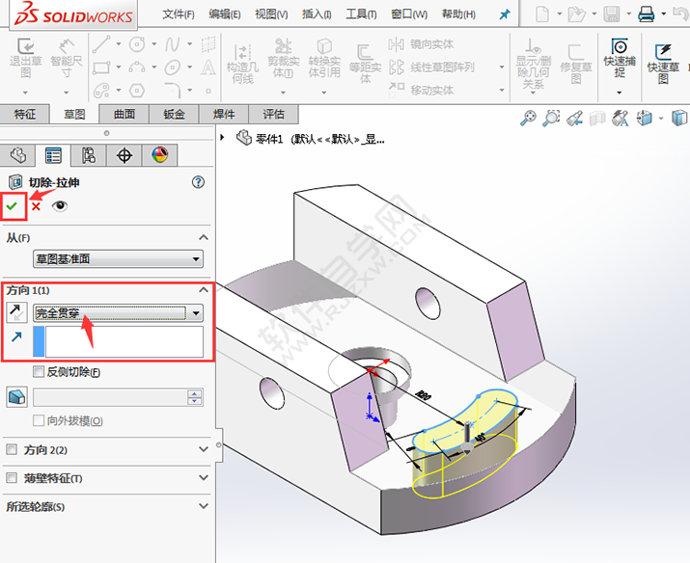Open the From (草图基准面) dropdown

tap(119, 259)
